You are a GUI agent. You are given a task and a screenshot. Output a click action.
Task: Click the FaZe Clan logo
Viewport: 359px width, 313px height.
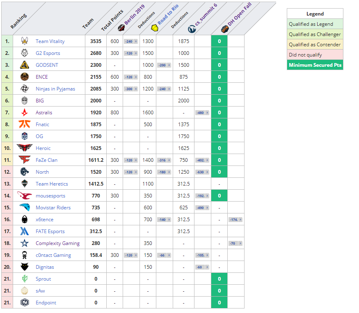(x=25, y=160)
